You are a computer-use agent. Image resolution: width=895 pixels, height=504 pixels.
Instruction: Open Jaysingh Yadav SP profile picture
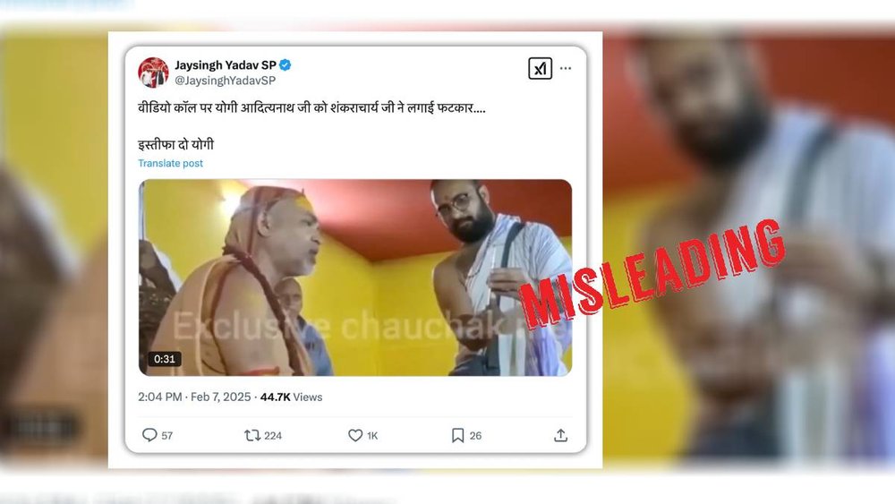pos(153,73)
